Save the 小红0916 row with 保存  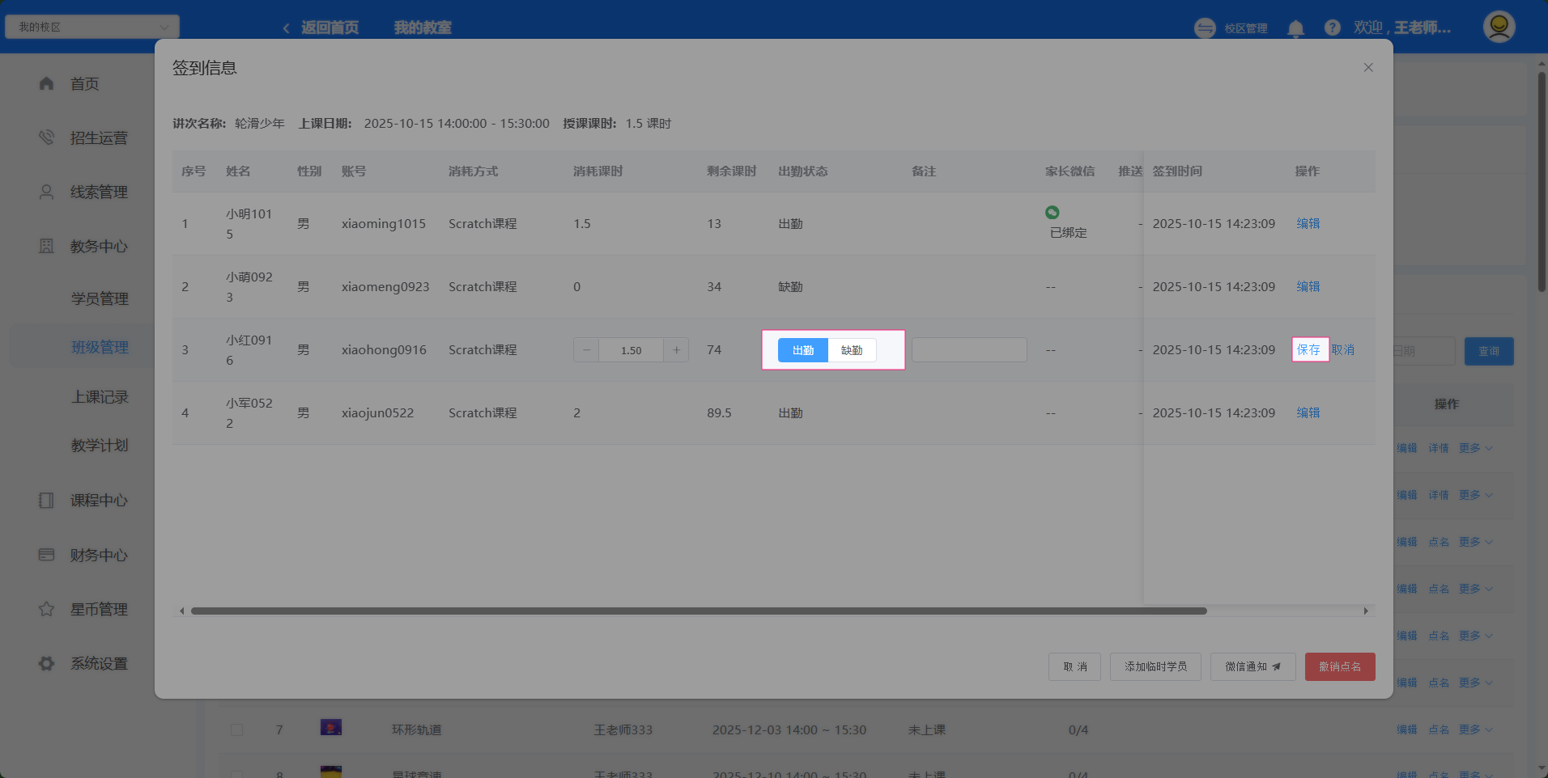point(1308,349)
